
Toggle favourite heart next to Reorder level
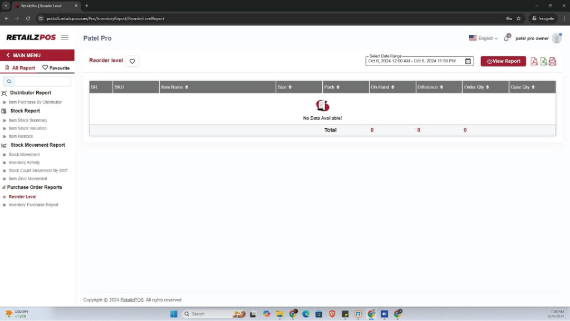click(x=132, y=61)
